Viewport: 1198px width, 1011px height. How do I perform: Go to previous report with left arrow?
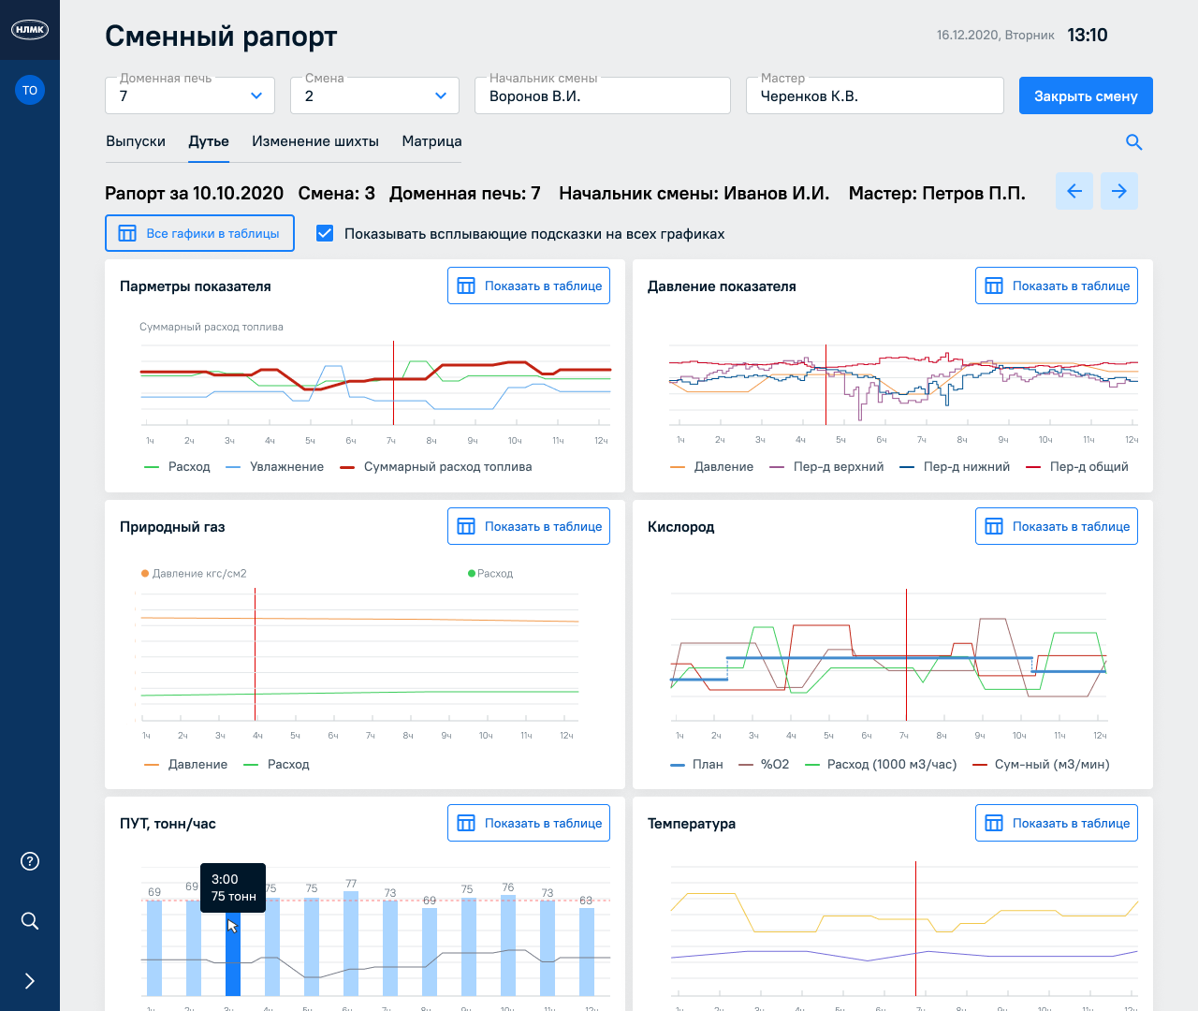coord(1074,191)
